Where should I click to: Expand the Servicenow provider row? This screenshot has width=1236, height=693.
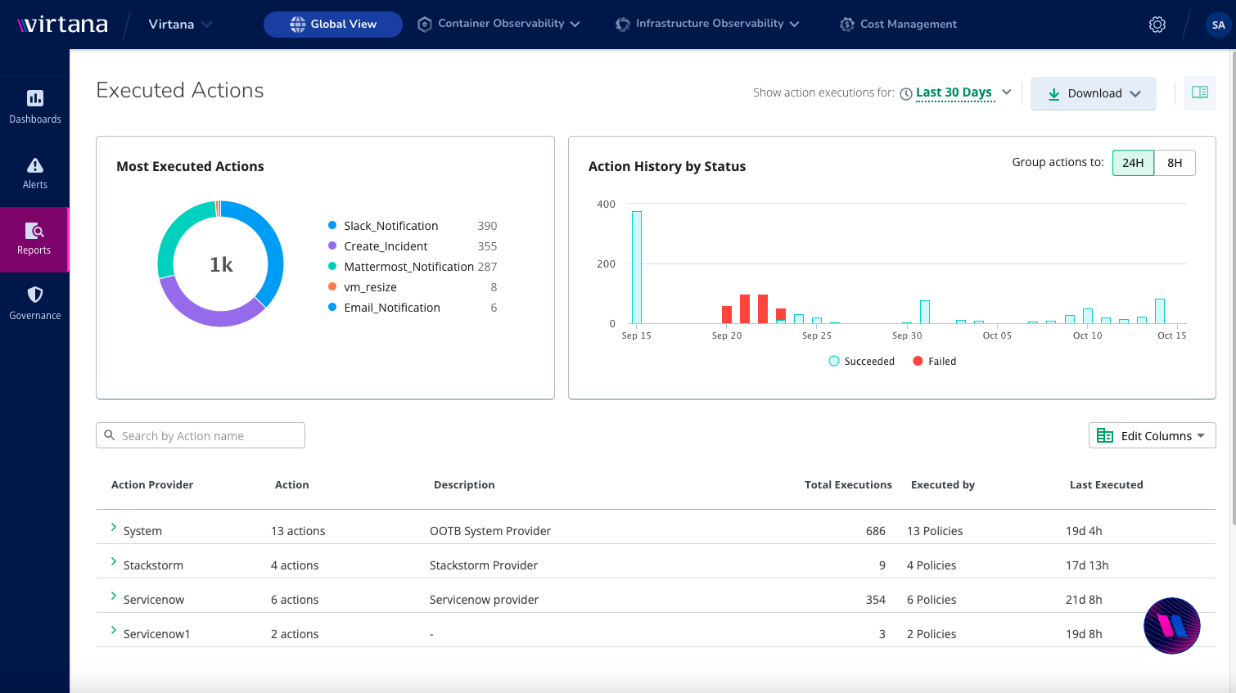114,596
